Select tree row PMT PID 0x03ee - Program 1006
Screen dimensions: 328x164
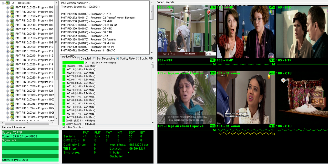click(x=35, y=117)
